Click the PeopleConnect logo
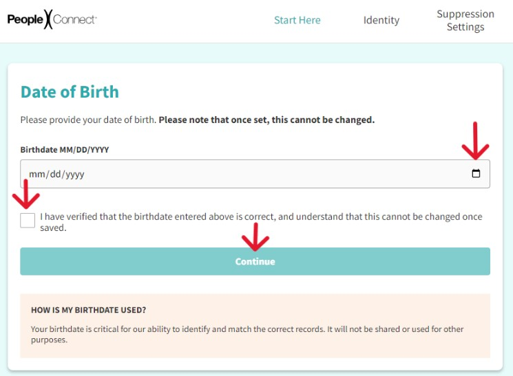Viewport: 513px width, 376px height. point(52,20)
